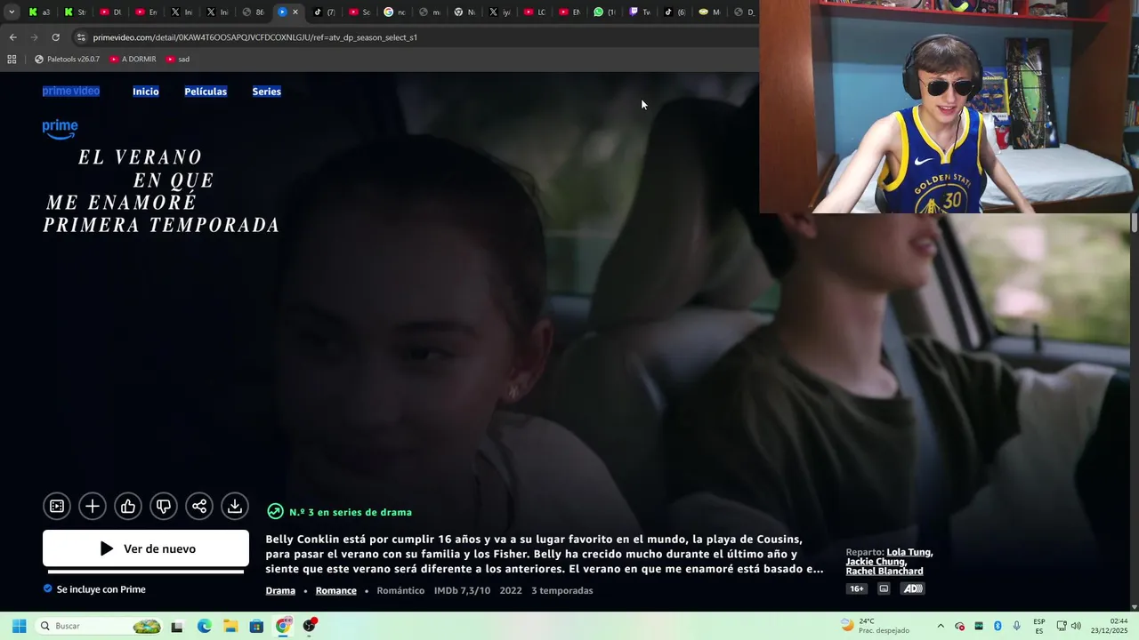Switch to the YouTube tab labeled DL
This screenshot has width=1139, height=640.
click(x=110, y=12)
